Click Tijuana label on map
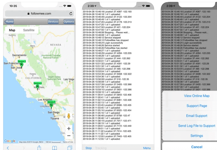This screenshot has width=217, height=150. [55, 118]
